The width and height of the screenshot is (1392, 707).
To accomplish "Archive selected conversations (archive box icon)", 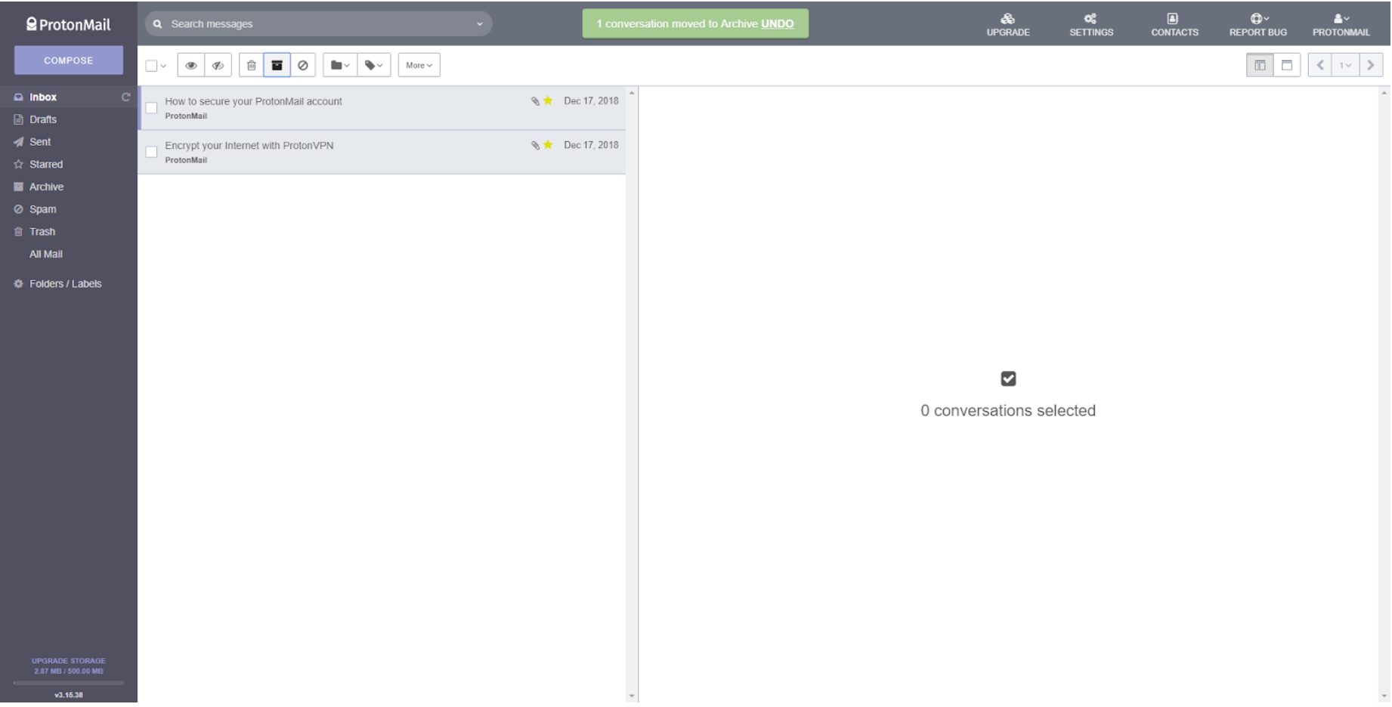I will (x=277, y=65).
